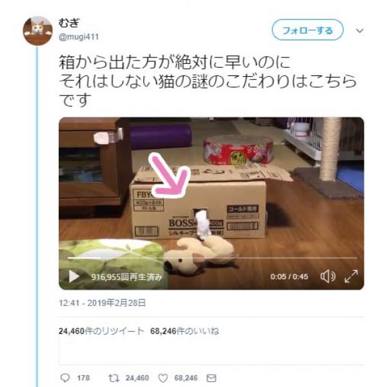This screenshot has width=387, height=387.
Task: View the 68,246件のいいね list
Action: coord(184,331)
